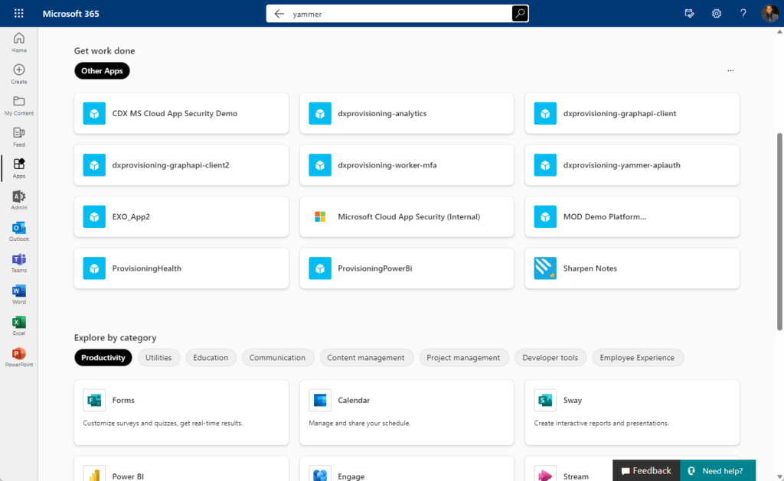Open the account profile picture
Screen dimensions: 784x481
pos(769,14)
